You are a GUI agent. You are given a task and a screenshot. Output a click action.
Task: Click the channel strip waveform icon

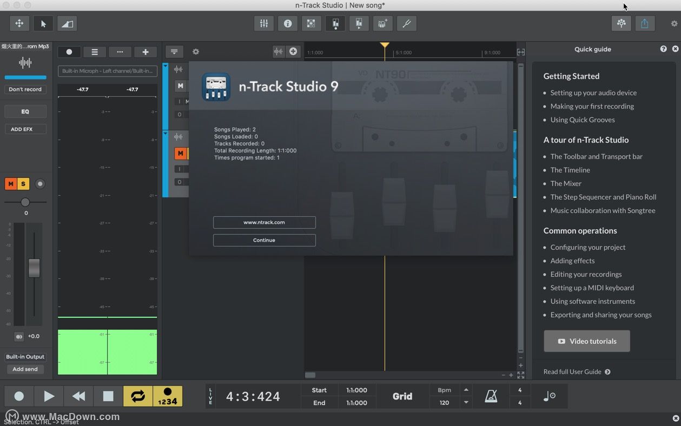click(x=25, y=63)
